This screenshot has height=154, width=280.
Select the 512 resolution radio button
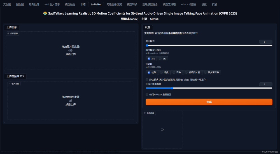[162, 59]
